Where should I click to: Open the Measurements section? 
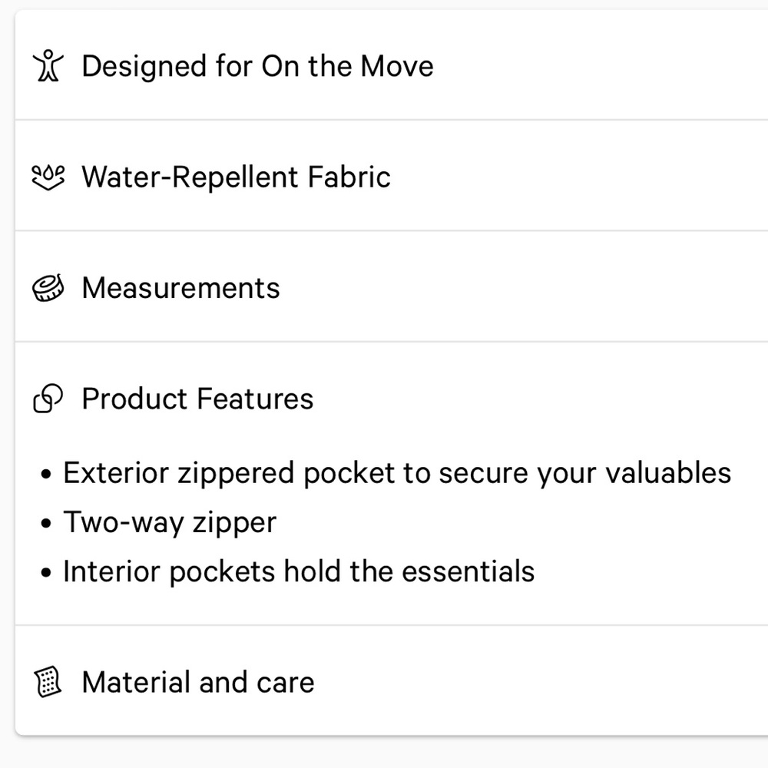180,289
